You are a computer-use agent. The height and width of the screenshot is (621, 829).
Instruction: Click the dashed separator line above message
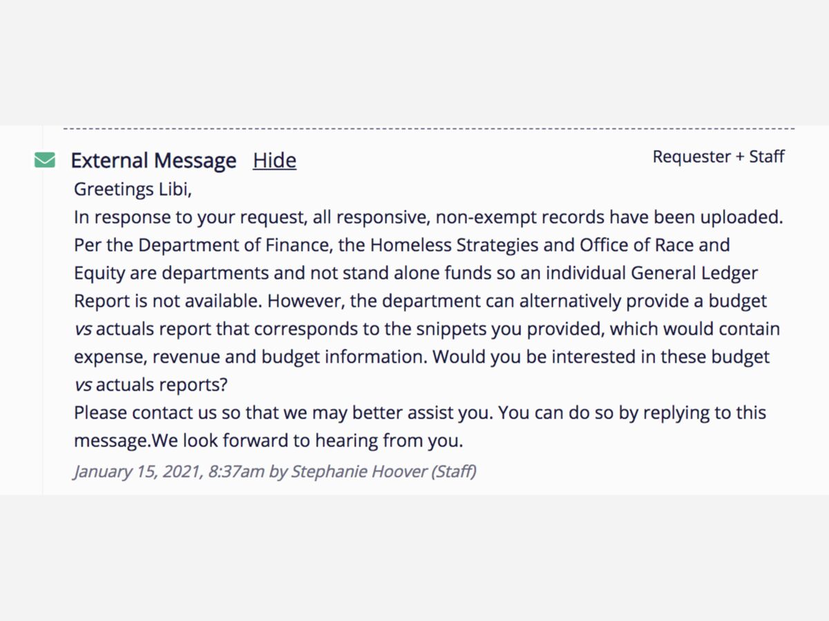click(x=429, y=128)
